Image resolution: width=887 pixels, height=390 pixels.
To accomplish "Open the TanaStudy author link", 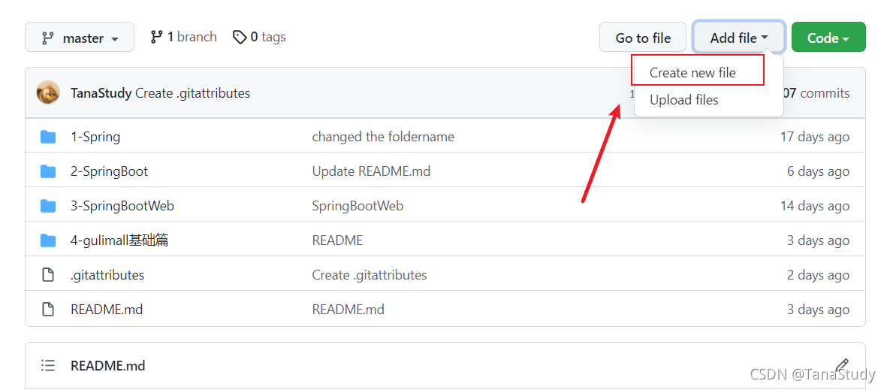I will pos(101,93).
